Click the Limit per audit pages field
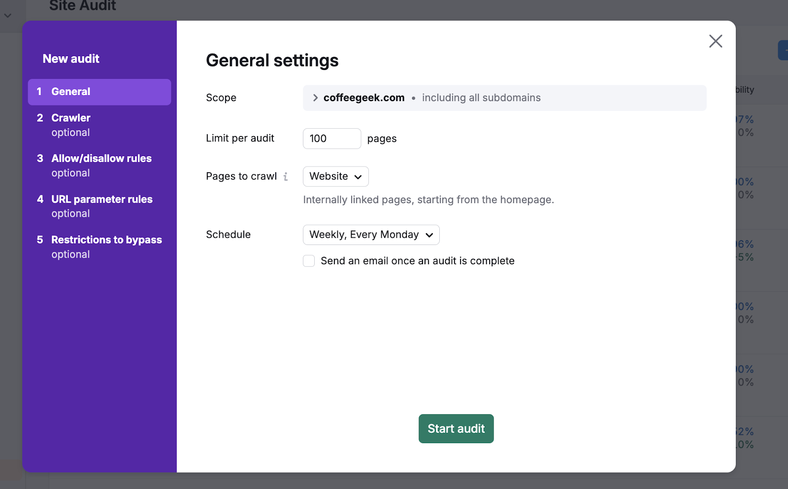 tap(331, 139)
